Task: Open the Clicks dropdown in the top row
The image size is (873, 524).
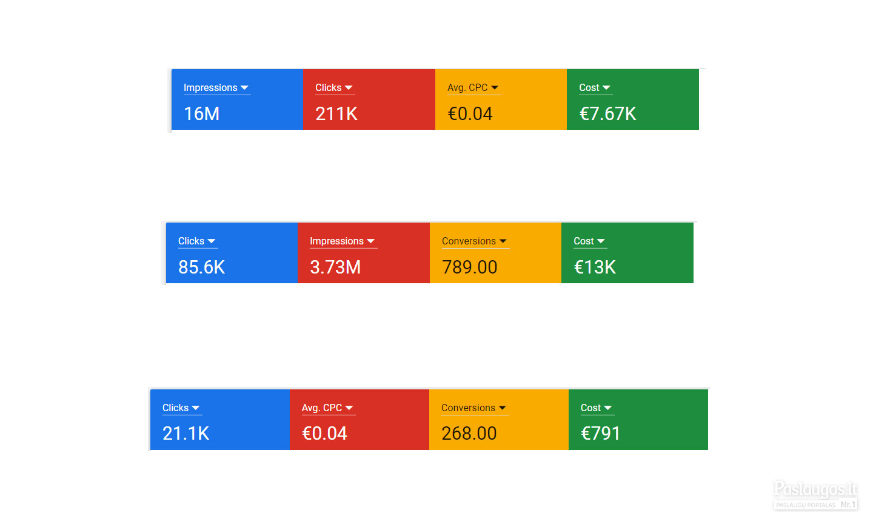Action: click(x=334, y=88)
